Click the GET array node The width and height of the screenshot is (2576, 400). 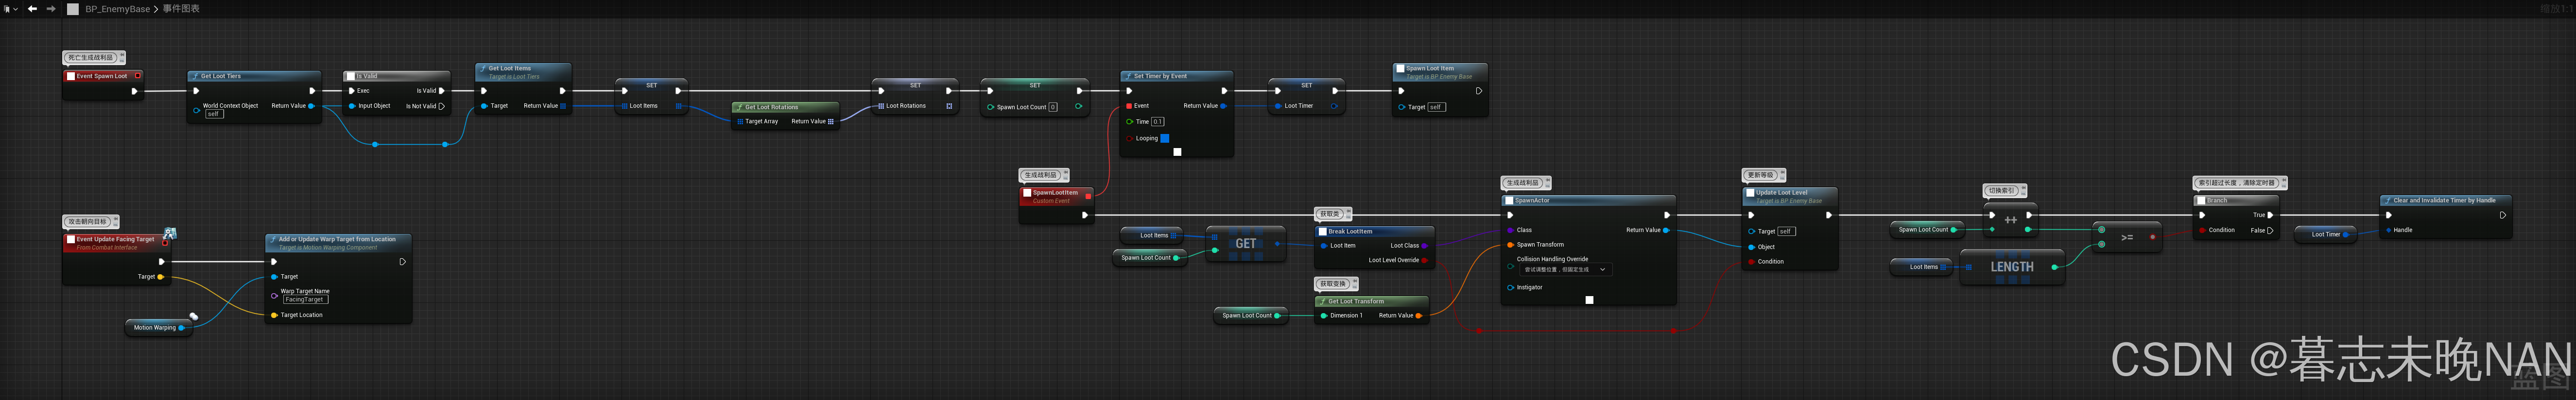pyautogui.click(x=1246, y=244)
